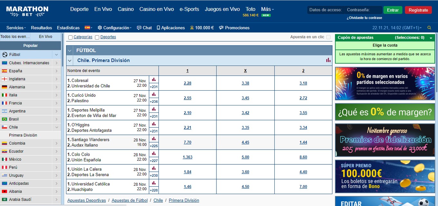Image resolution: width=438 pixels, height=206 pixels.
Task: Open the 100.000 € prize link
Action: pyautogui.click(x=202, y=28)
